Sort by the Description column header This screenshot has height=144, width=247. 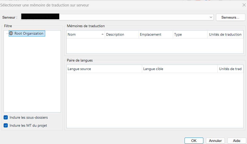122,34
